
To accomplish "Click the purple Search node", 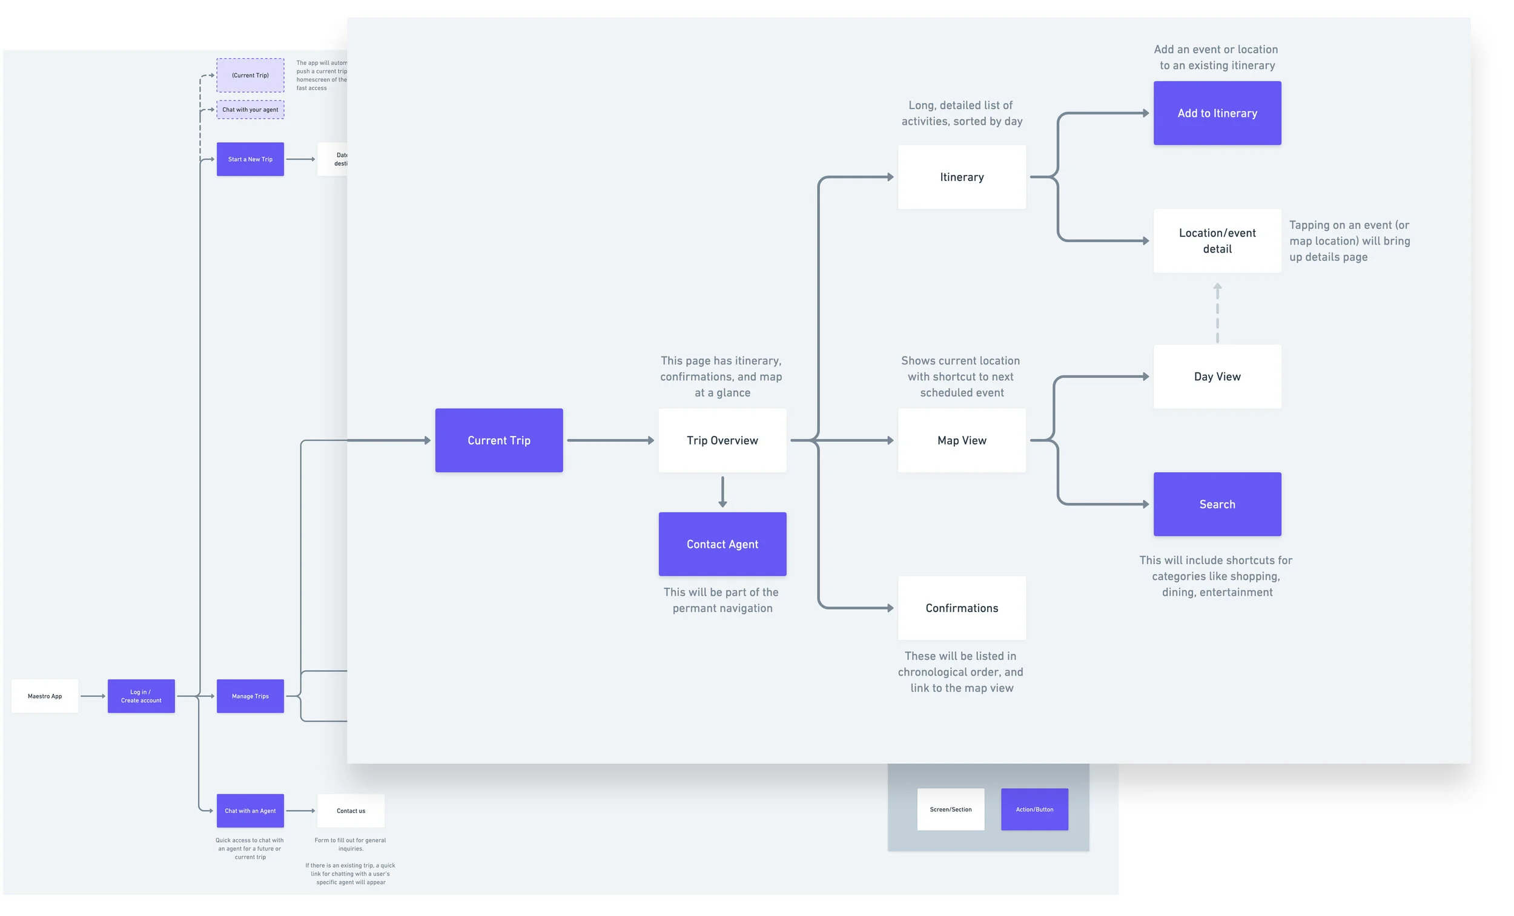I will tap(1217, 504).
